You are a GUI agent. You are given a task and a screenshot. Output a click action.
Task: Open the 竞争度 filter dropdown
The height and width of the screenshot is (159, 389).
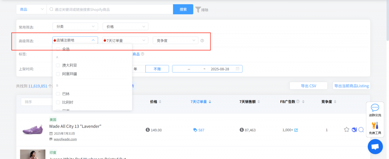pos(176,40)
